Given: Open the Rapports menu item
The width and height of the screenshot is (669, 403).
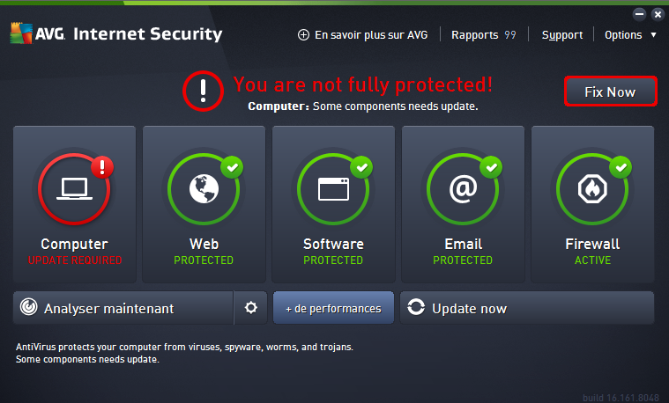Looking at the screenshot, I should 484,35.
